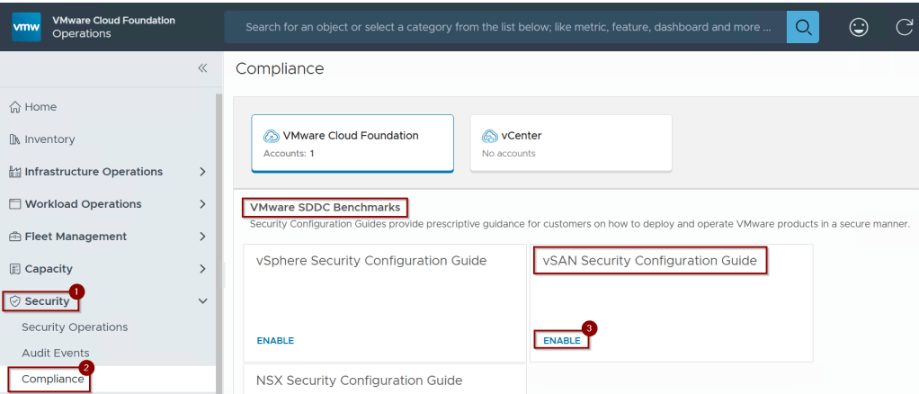Click the Security shield icon

(x=14, y=301)
